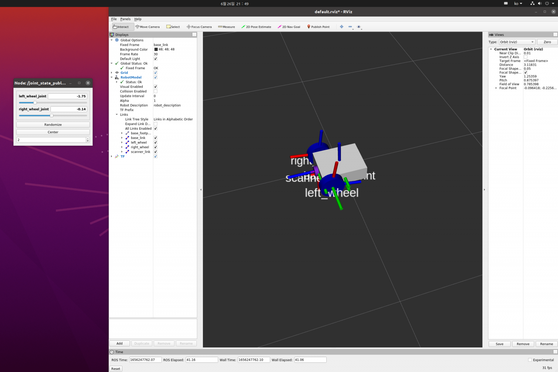Click the add tool plus icon
The image size is (558, 372).
point(342,27)
